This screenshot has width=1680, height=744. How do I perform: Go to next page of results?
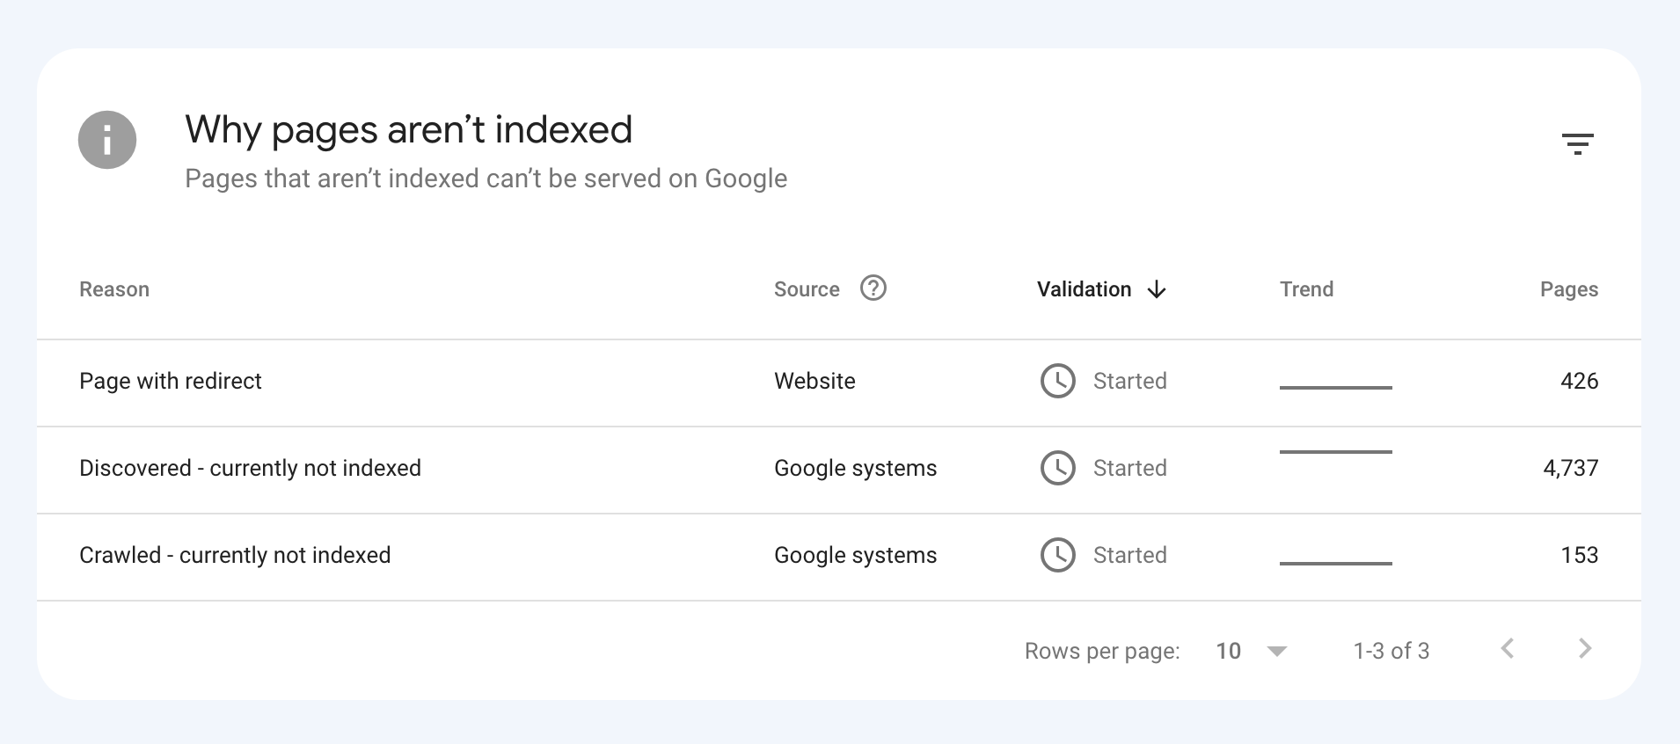(x=1585, y=649)
